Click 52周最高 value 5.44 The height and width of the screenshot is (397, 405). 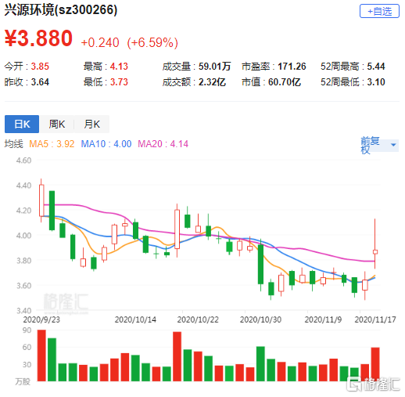click(376, 67)
